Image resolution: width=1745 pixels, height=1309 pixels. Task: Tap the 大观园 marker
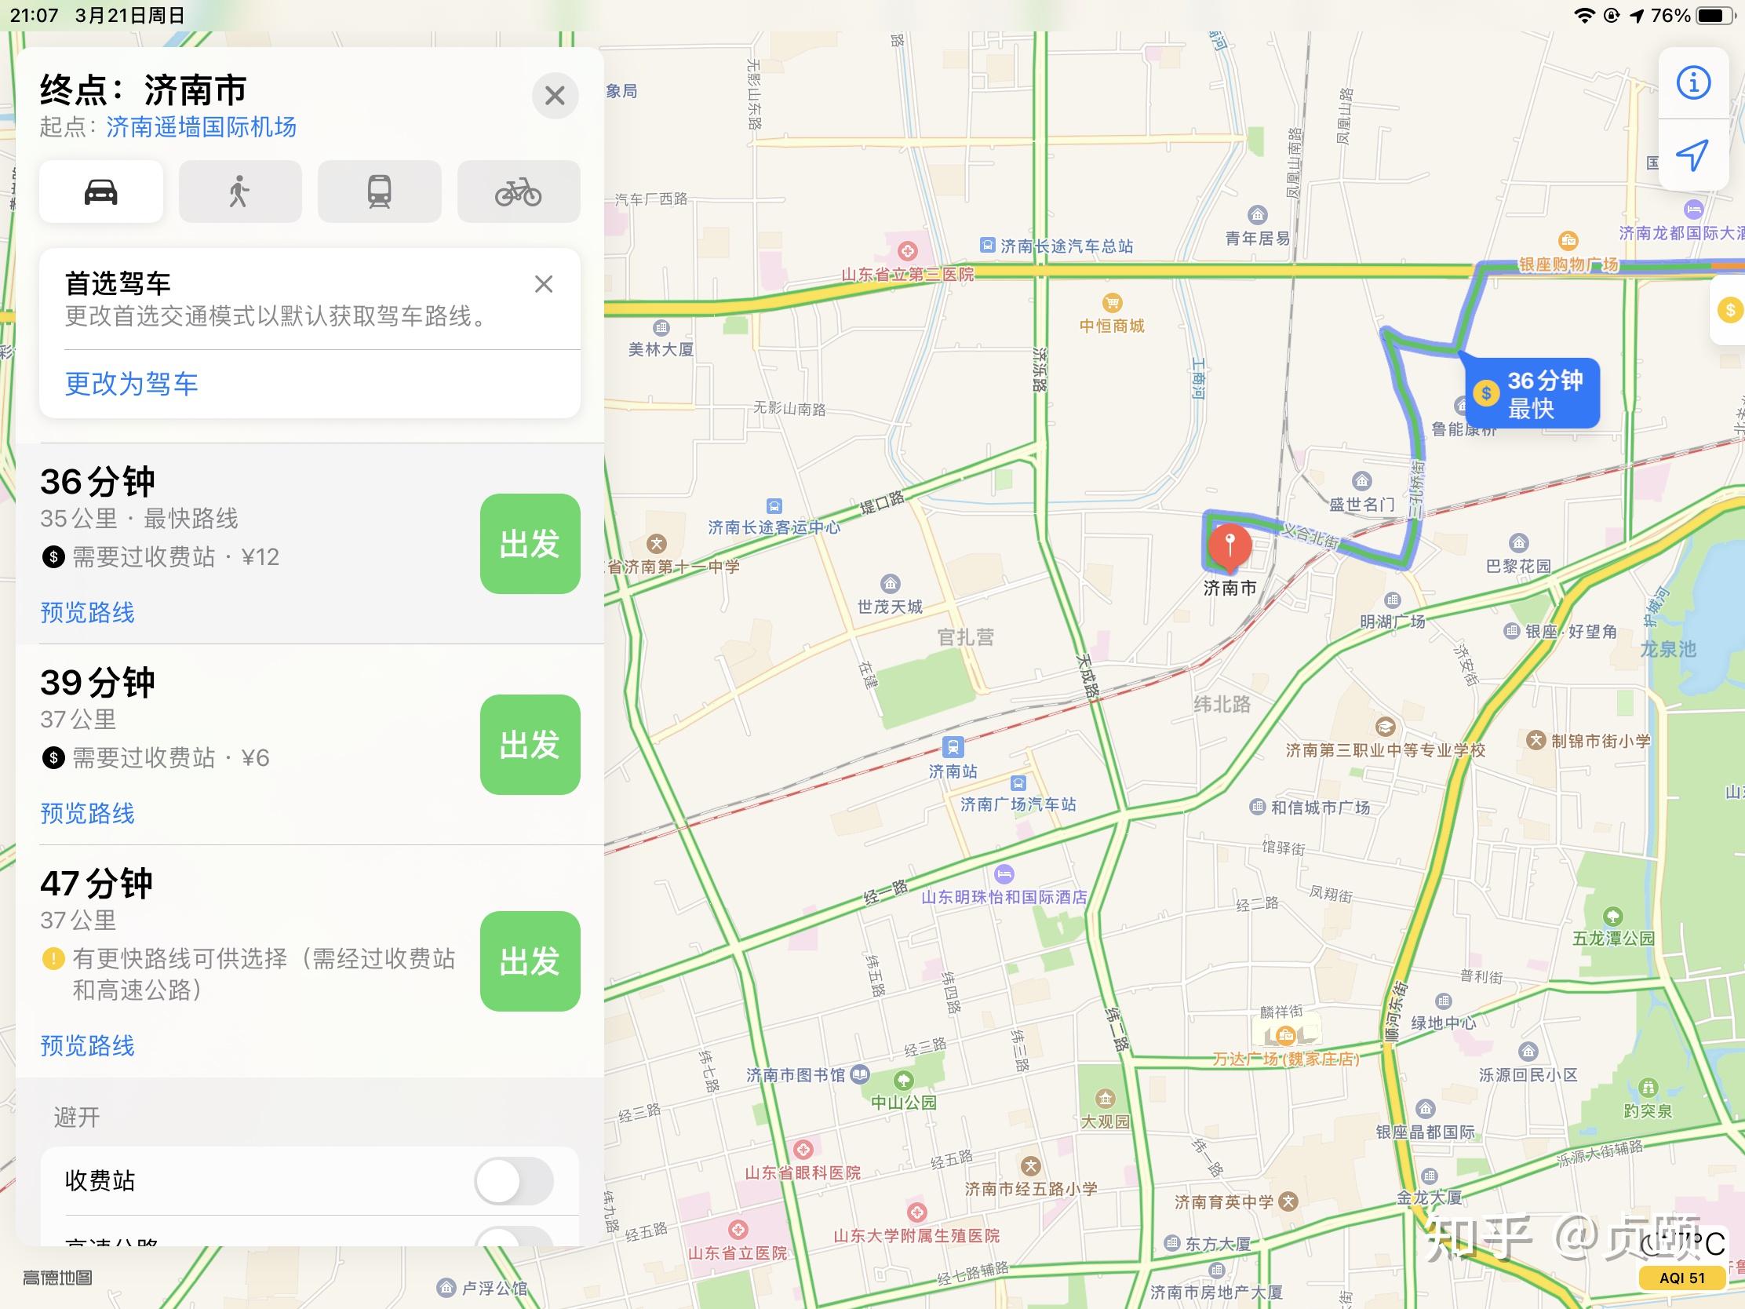pyautogui.click(x=1106, y=1099)
